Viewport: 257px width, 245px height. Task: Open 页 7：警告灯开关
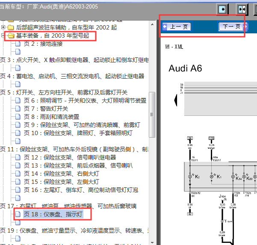coord(46,109)
